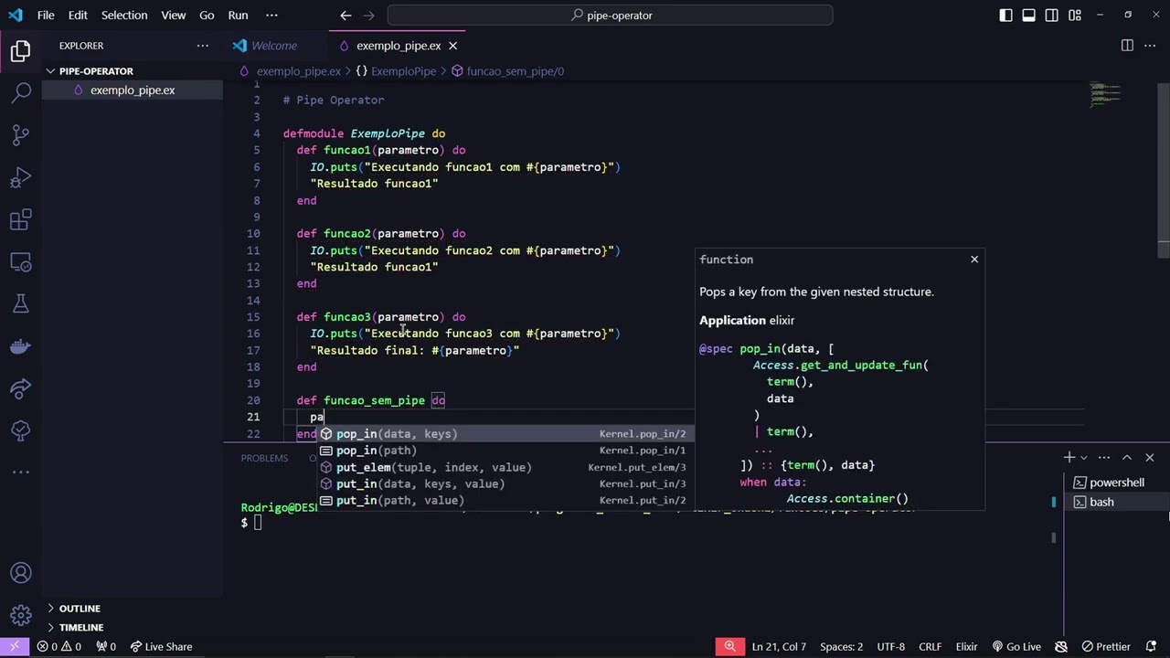Create a new terminal with plus icon
This screenshot has height=658, width=1170.
click(x=1069, y=457)
